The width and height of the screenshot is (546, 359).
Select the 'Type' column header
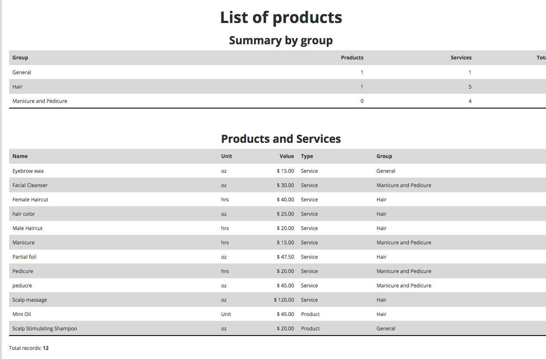[307, 156]
